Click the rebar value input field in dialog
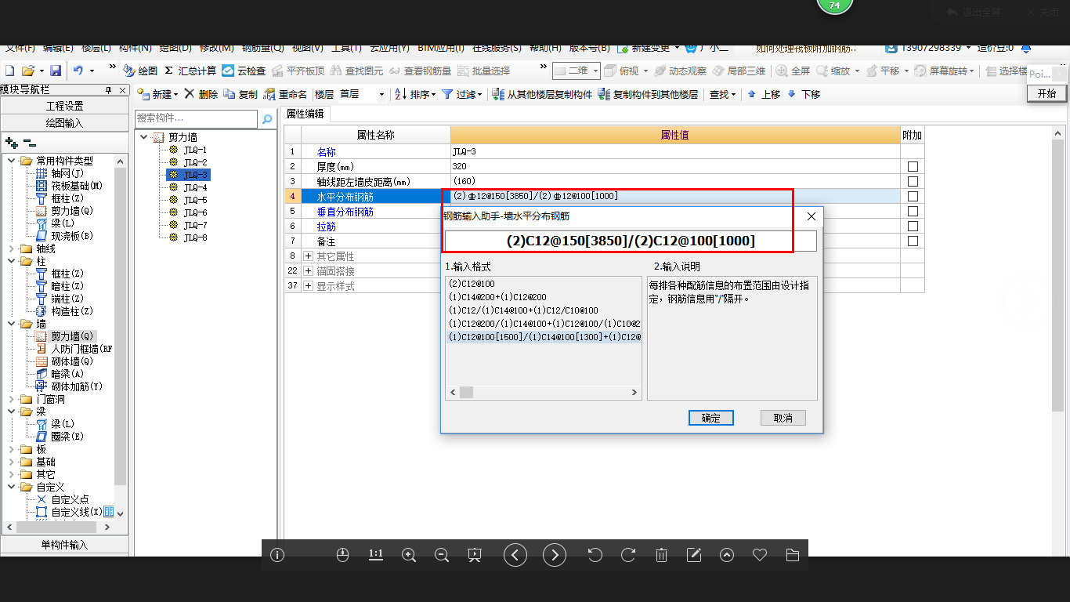Viewport: 1070px width, 602px height. pos(631,241)
